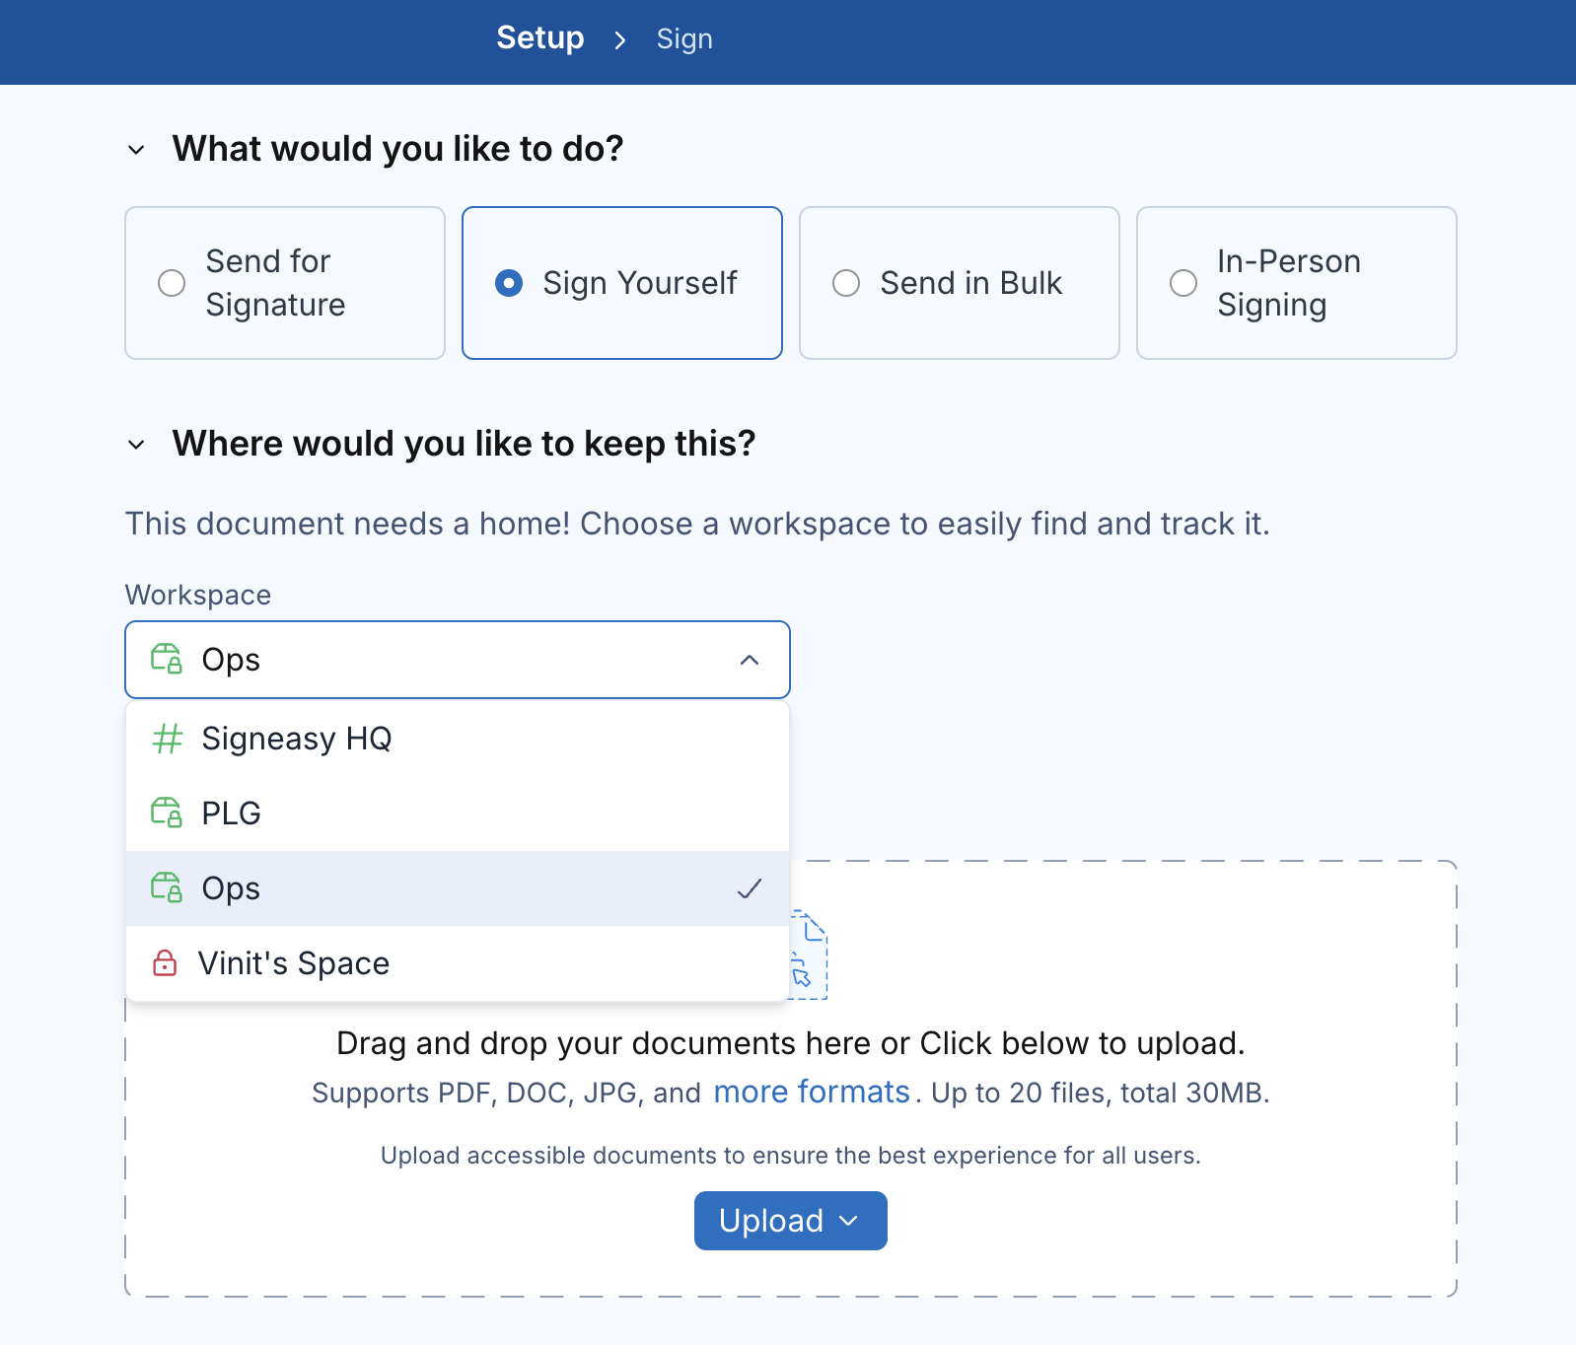This screenshot has width=1576, height=1345.
Task: Choose Signeasy HQ from workspace list
Action: 458,739
